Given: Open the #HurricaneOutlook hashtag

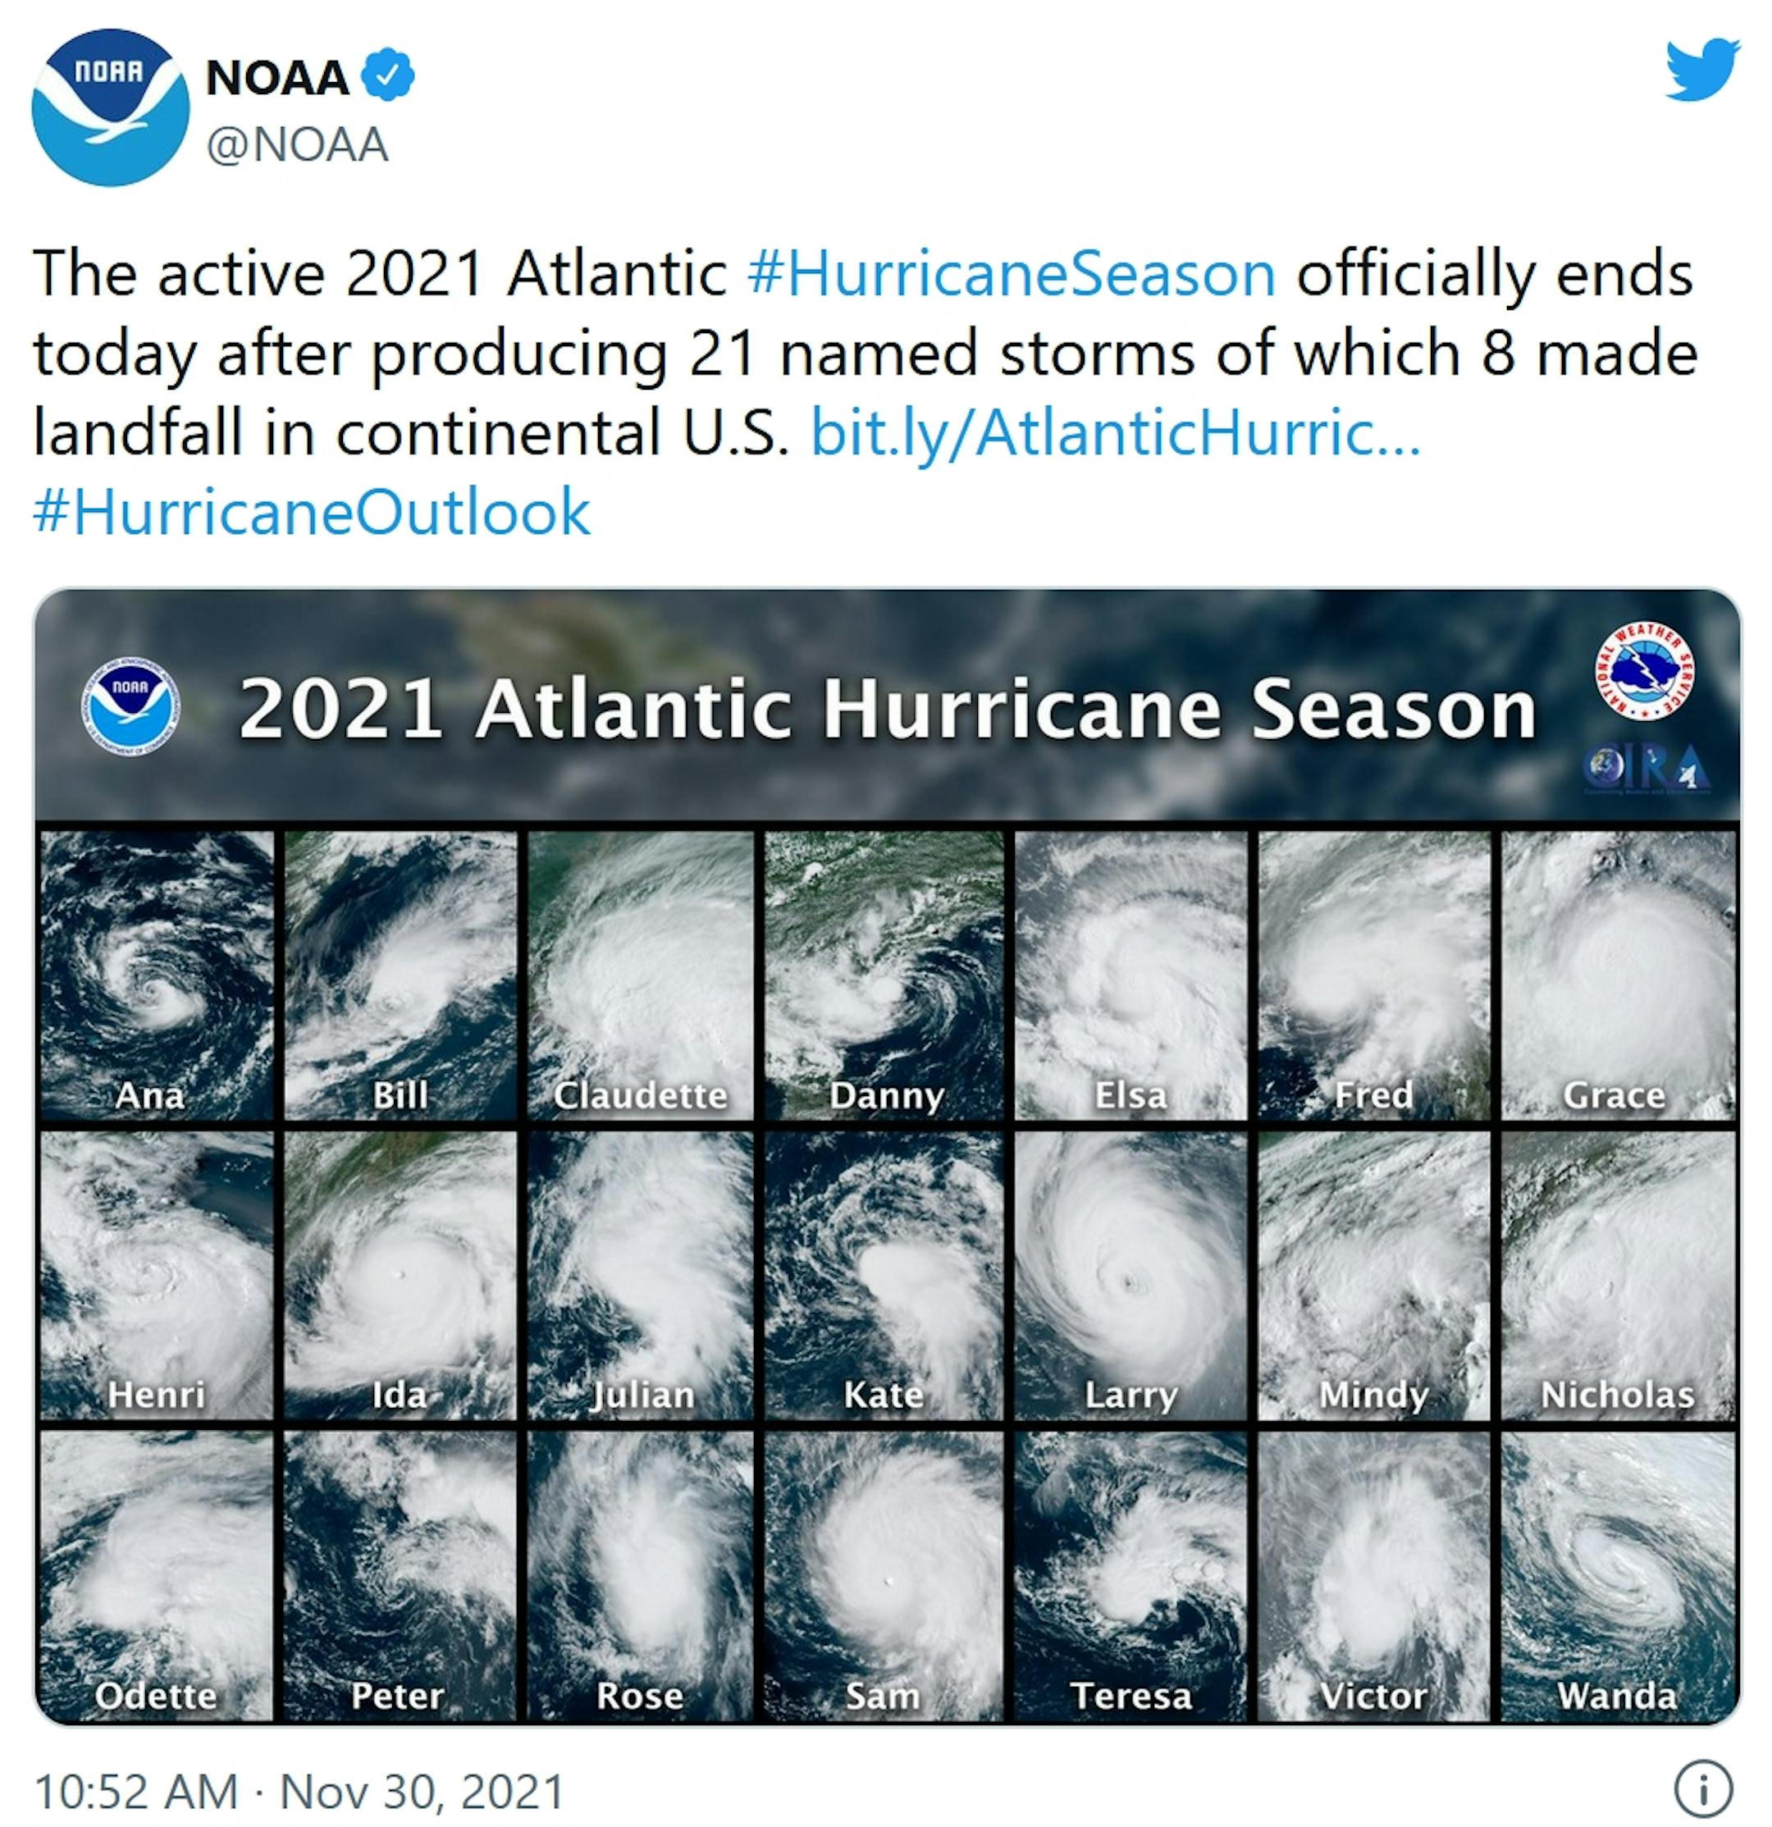Looking at the screenshot, I should tap(312, 512).
